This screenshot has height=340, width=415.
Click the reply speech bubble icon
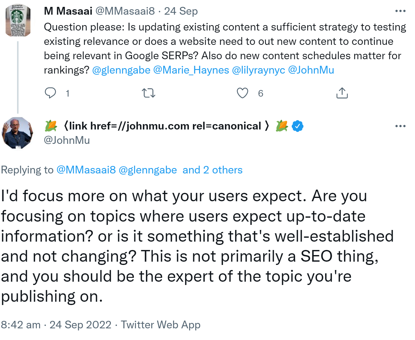pyautogui.click(x=50, y=93)
